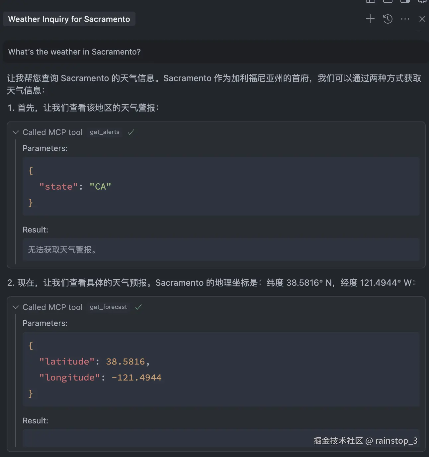Click the "Called MCP tool" get_forecast header text
This screenshot has width=429, height=457.
coord(52,307)
